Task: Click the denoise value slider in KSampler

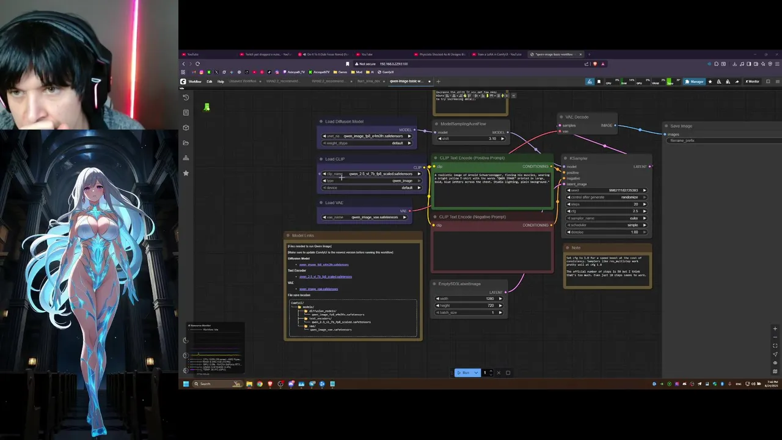Action: click(x=607, y=232)
